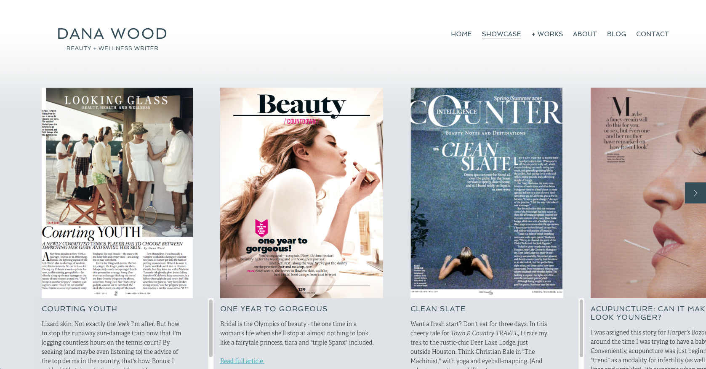
Task: Click the next slide arrow
Action: [695, 193]
